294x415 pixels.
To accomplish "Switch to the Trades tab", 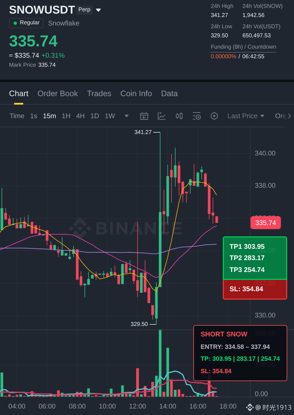I will point(99,94).
